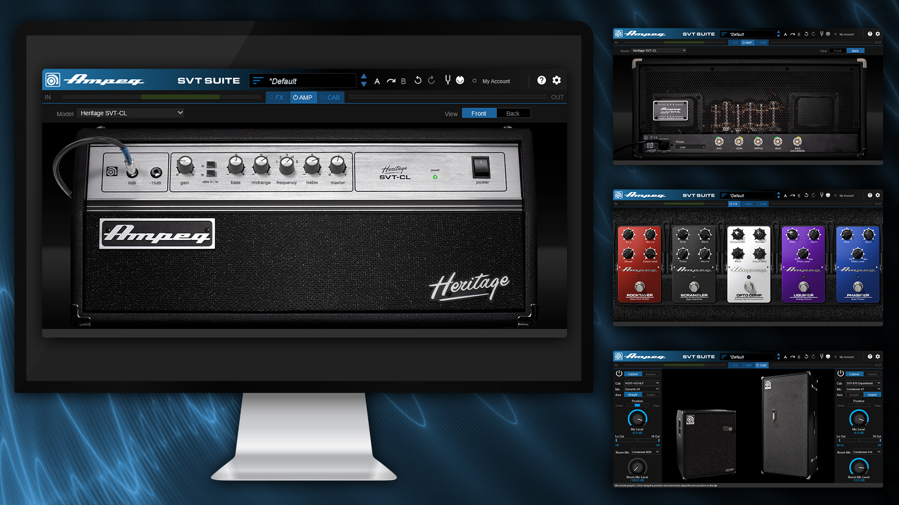Switch to Front view in the main window
This screenshot has height=505, width=899.
479,114
